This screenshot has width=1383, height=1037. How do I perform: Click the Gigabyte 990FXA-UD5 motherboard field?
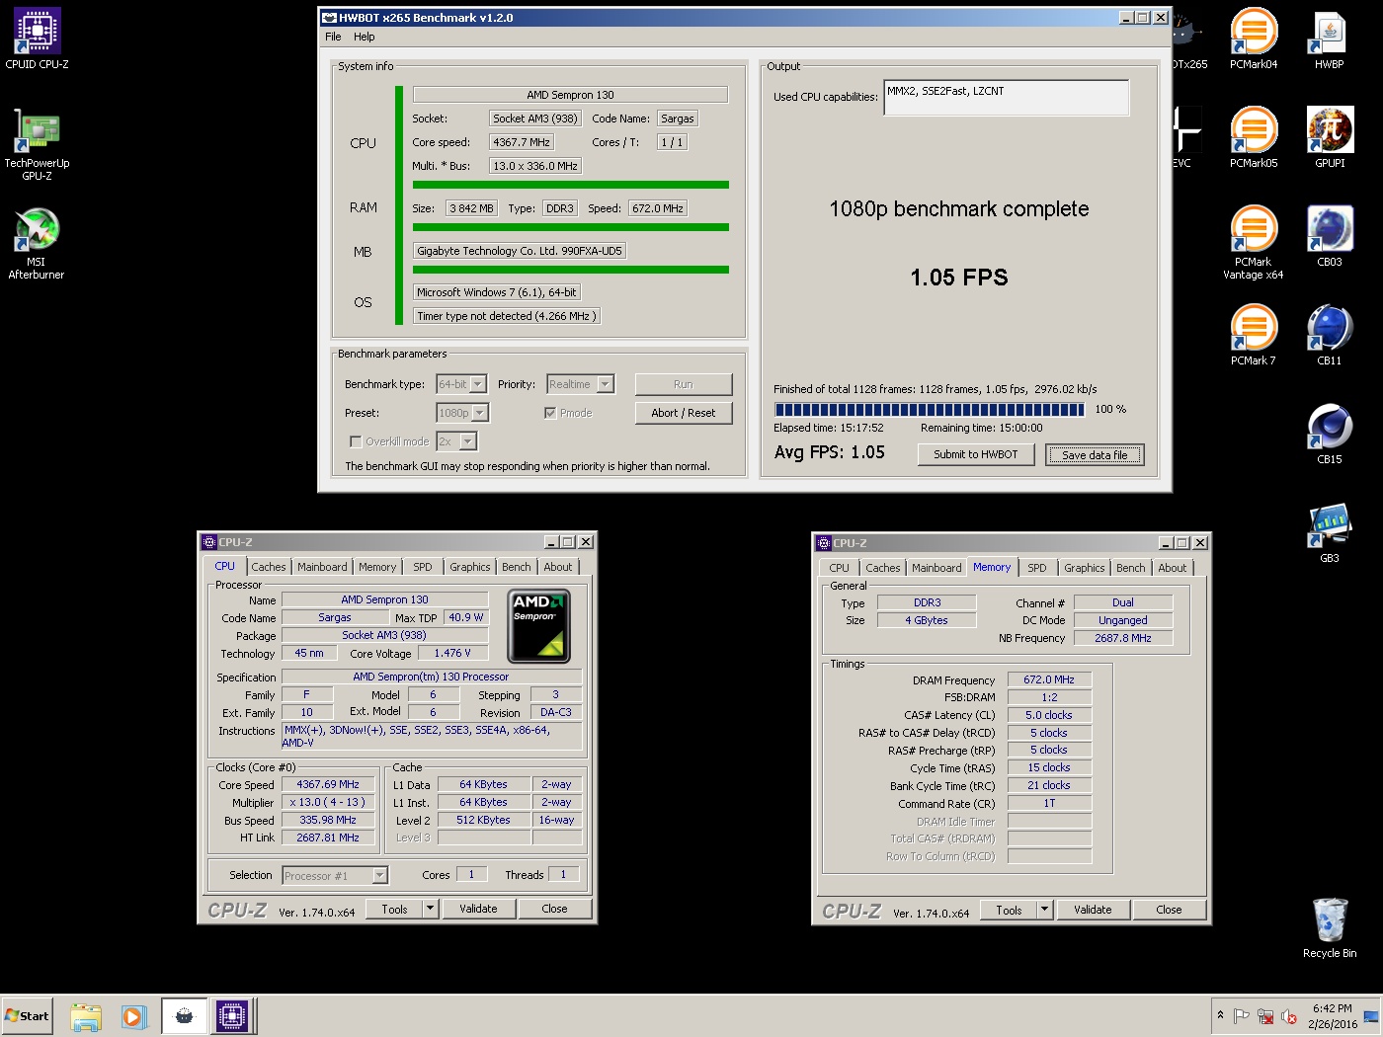click(x=520, y=251)
